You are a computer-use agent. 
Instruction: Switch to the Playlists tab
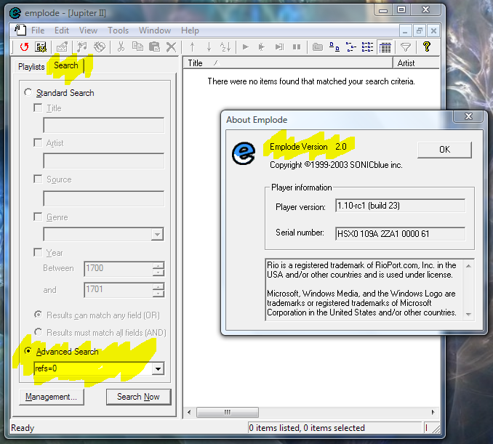pos(31,67)
